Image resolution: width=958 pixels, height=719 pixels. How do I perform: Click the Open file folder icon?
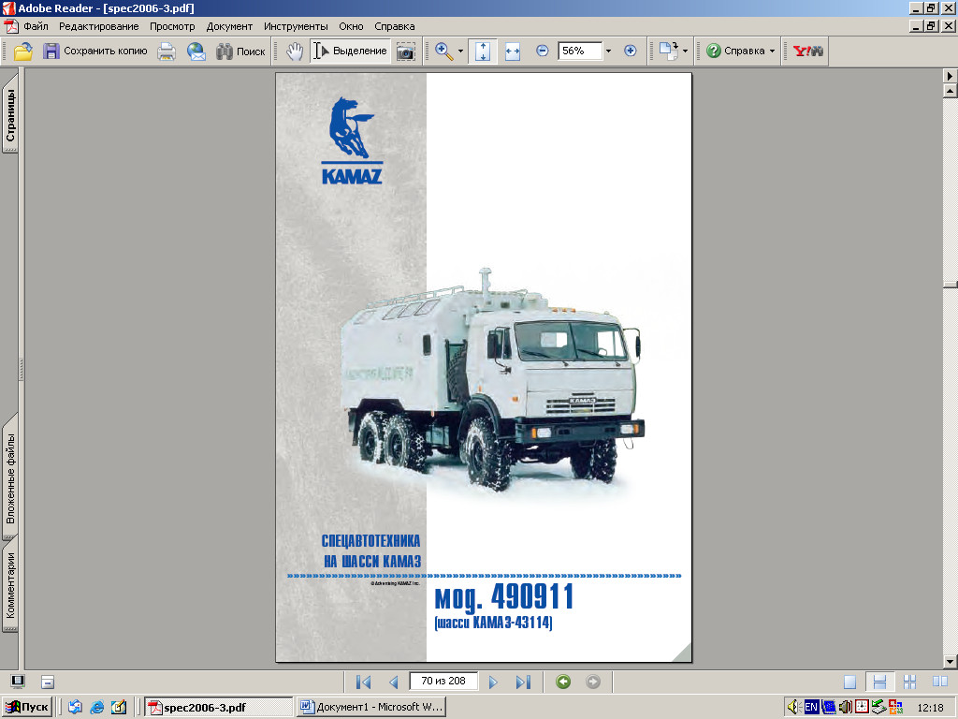[23, 51]
